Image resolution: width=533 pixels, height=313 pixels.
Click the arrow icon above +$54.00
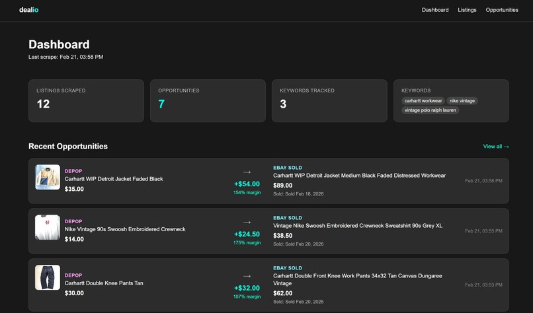click(247, 172)
